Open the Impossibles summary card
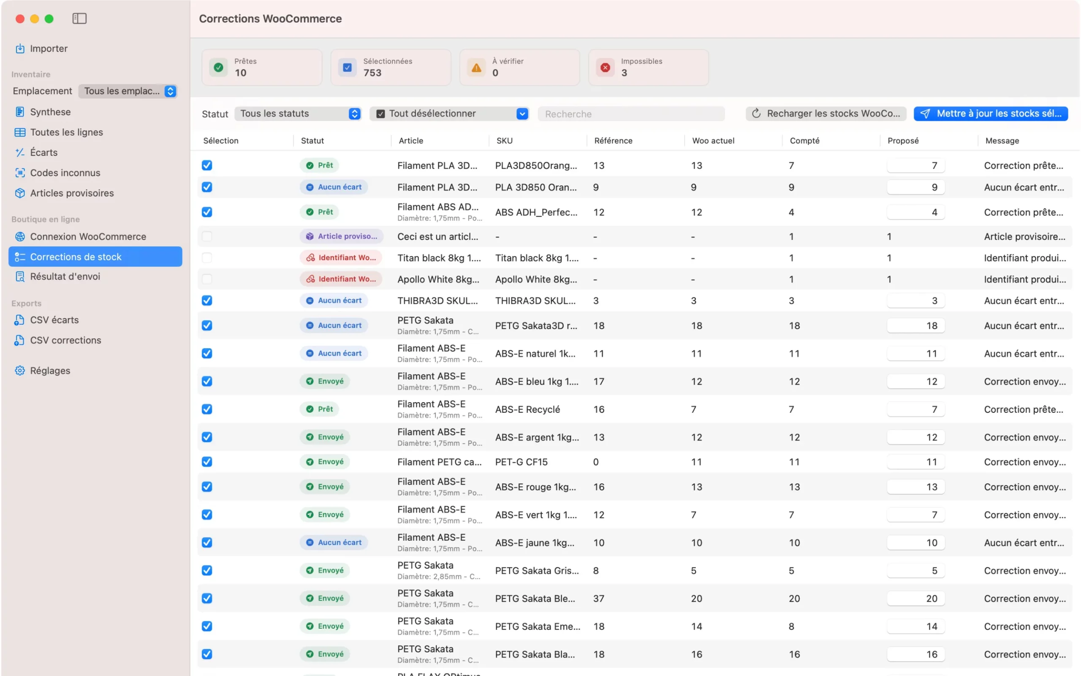Screen dimensions: 1081x676 pyautogui.click(x=649, y=68)
